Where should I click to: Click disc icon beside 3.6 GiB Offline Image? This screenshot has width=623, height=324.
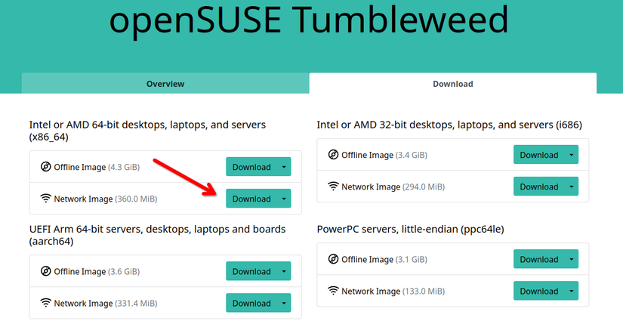click(46, 271)
